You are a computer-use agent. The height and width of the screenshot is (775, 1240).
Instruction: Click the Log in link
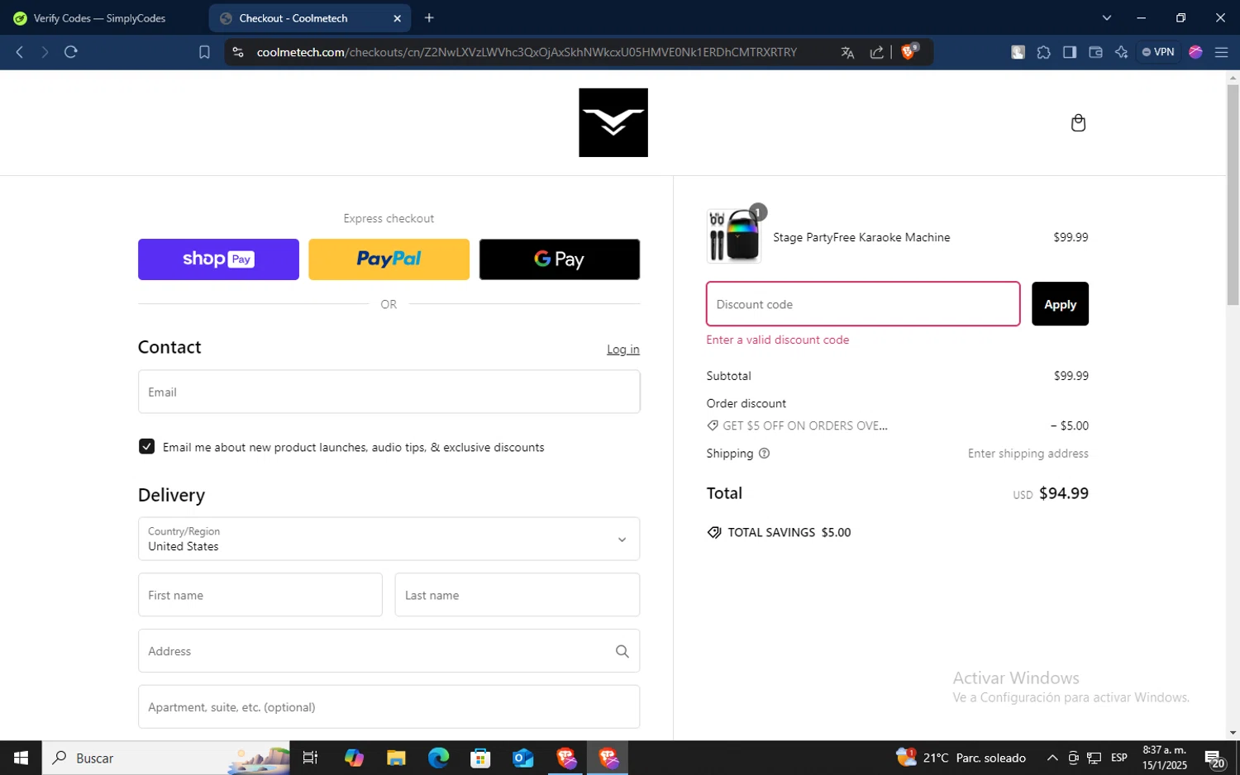click(623, 349)
